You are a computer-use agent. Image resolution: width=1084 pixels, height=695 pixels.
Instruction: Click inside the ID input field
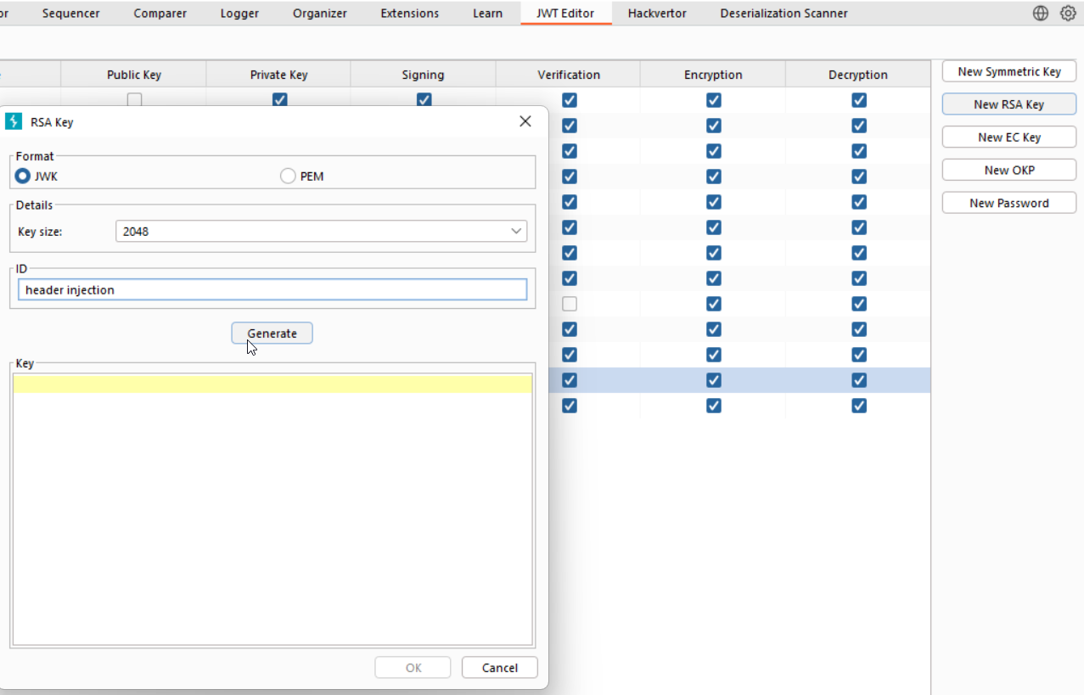click(x=272, y=289)
